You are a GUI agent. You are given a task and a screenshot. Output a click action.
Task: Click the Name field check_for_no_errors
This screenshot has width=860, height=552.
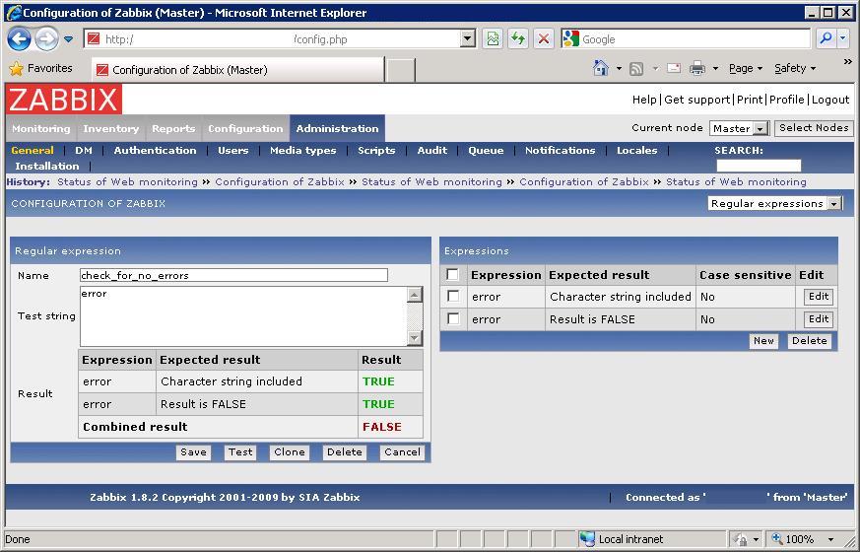coord(233,275)
